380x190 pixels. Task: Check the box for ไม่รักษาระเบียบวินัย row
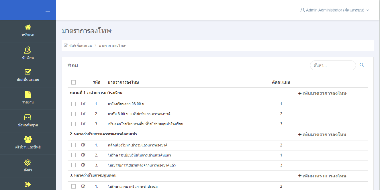73,155
